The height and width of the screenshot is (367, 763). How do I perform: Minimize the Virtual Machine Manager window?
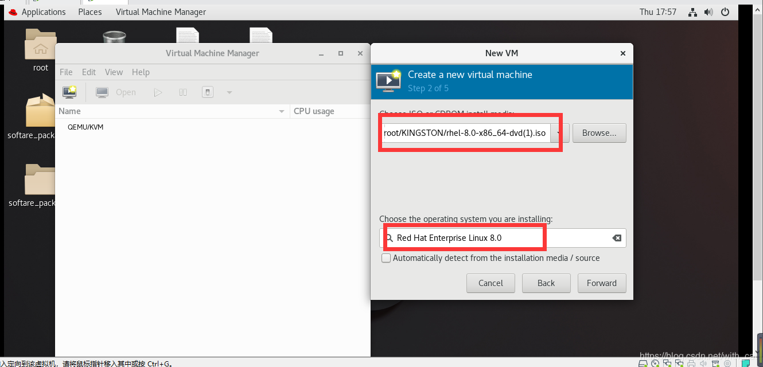click(x=321, y=53)
